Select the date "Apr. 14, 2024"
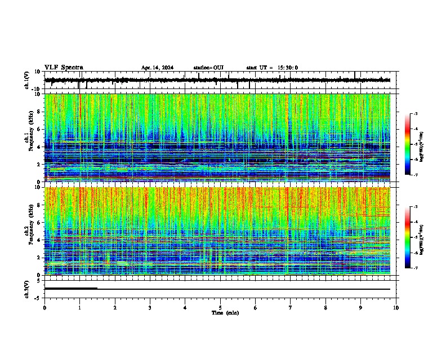Image resolution: width=446 pixels, height=345 pixels. click(x=157, y=68)
